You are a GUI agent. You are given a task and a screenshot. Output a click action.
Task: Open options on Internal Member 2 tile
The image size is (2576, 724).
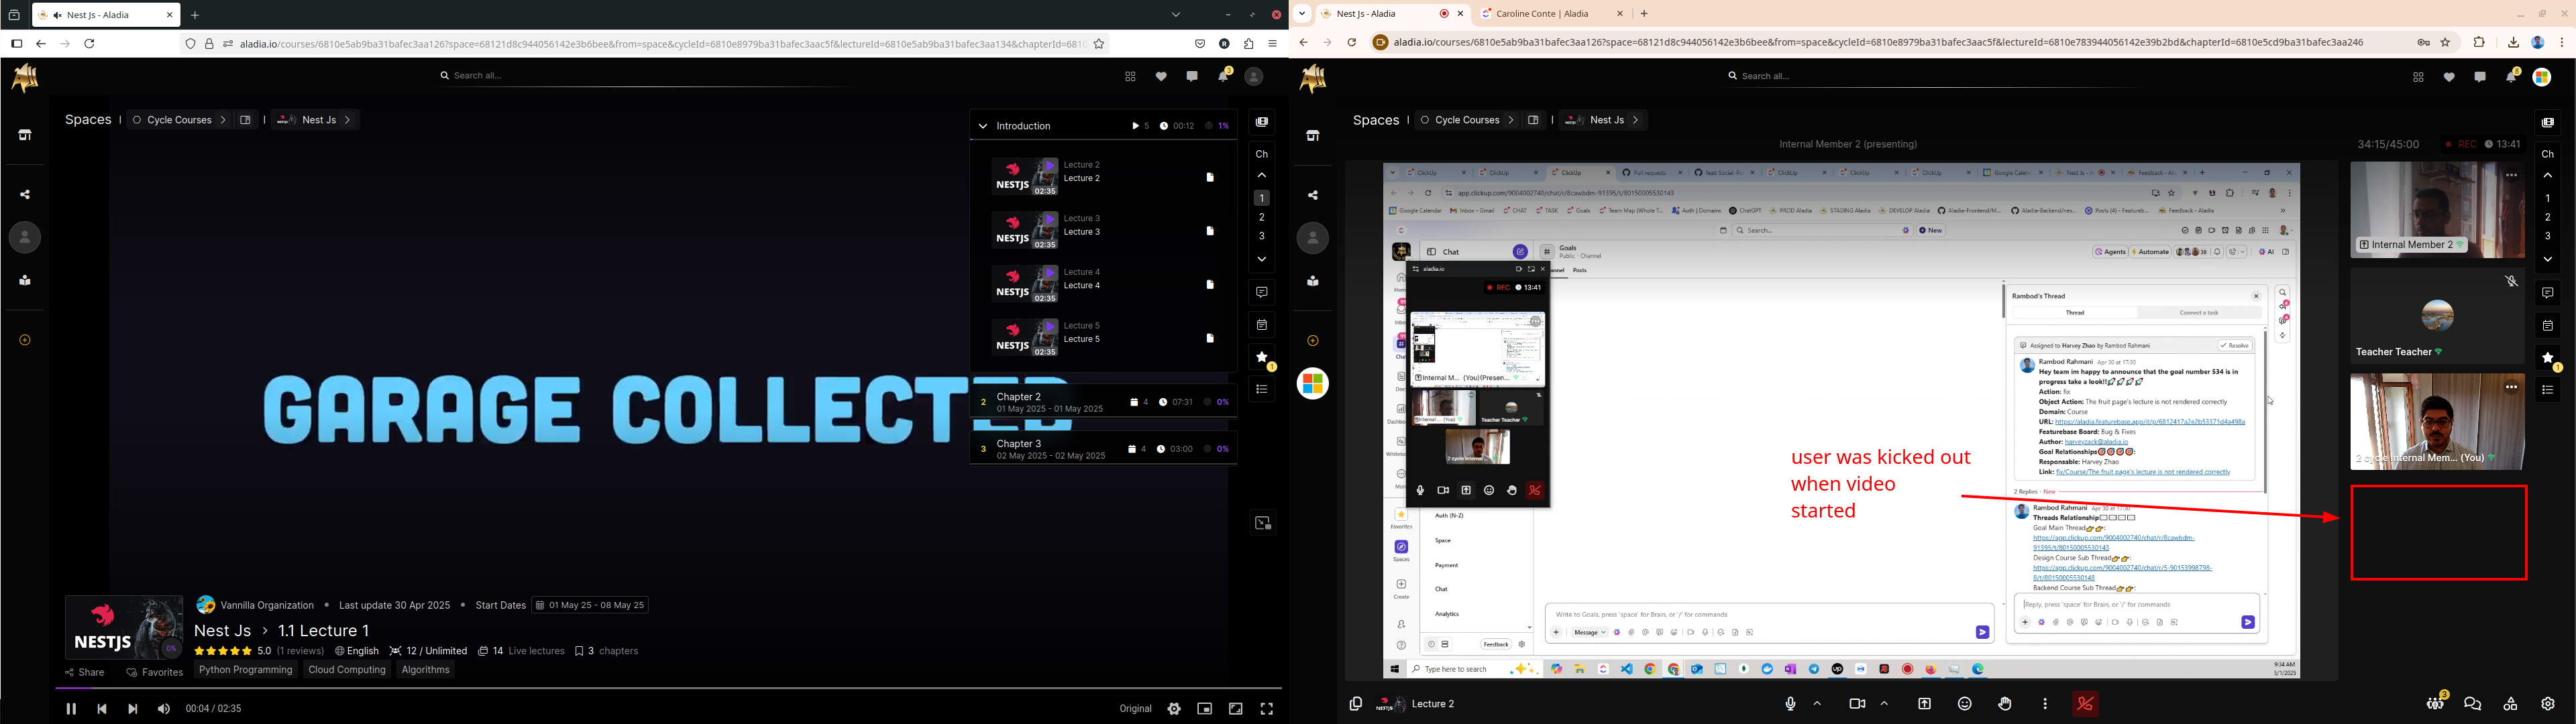[x=2511, y=175]
